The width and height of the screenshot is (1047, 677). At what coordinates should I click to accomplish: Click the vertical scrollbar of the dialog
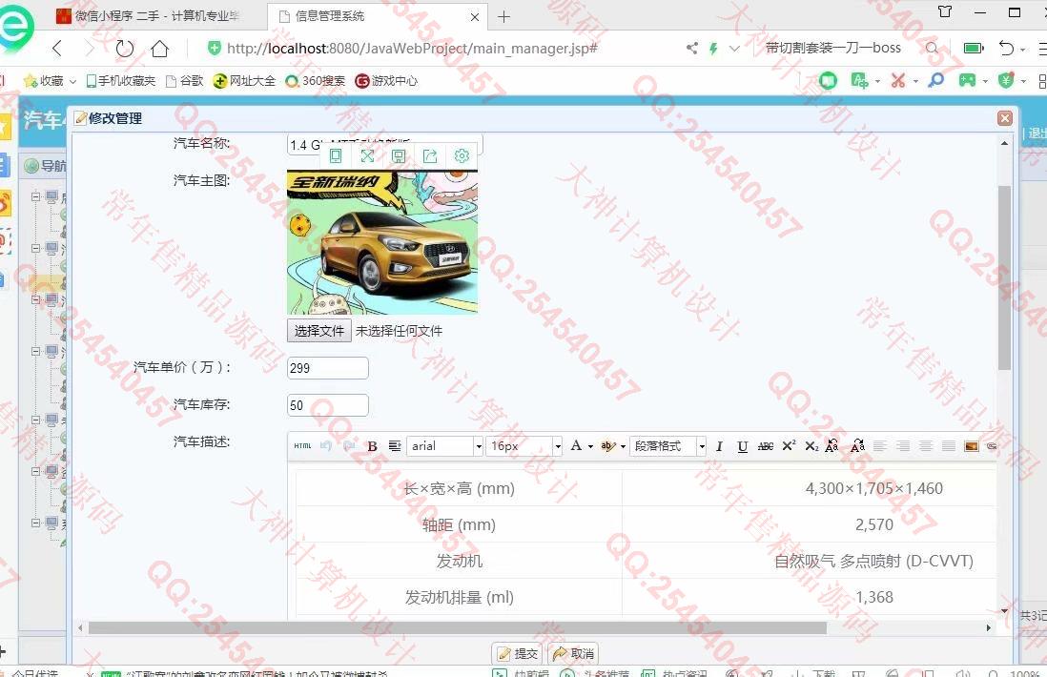(1004, 278)
